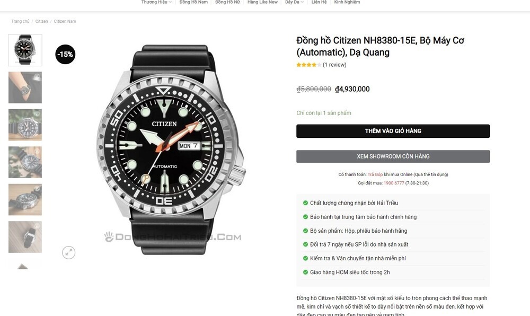
Task: Click the thumbnail carousel up arrow
Action: coord(22,266)
